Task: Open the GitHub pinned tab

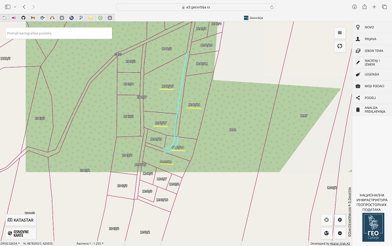Action: point(23,18)
